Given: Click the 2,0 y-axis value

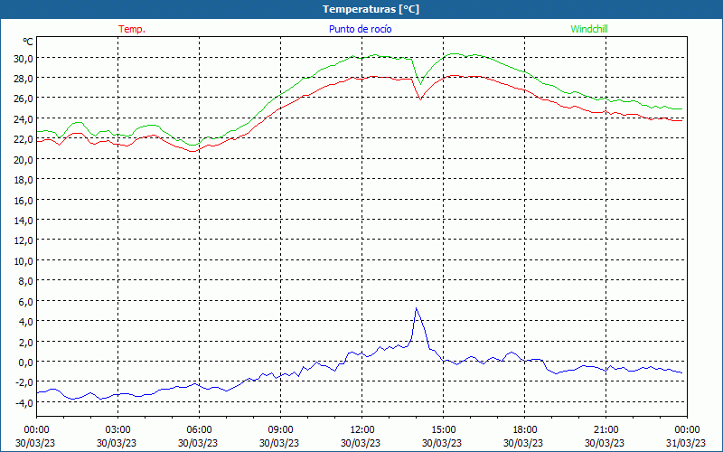Looking at the screenshot, I should coord(26,343).
